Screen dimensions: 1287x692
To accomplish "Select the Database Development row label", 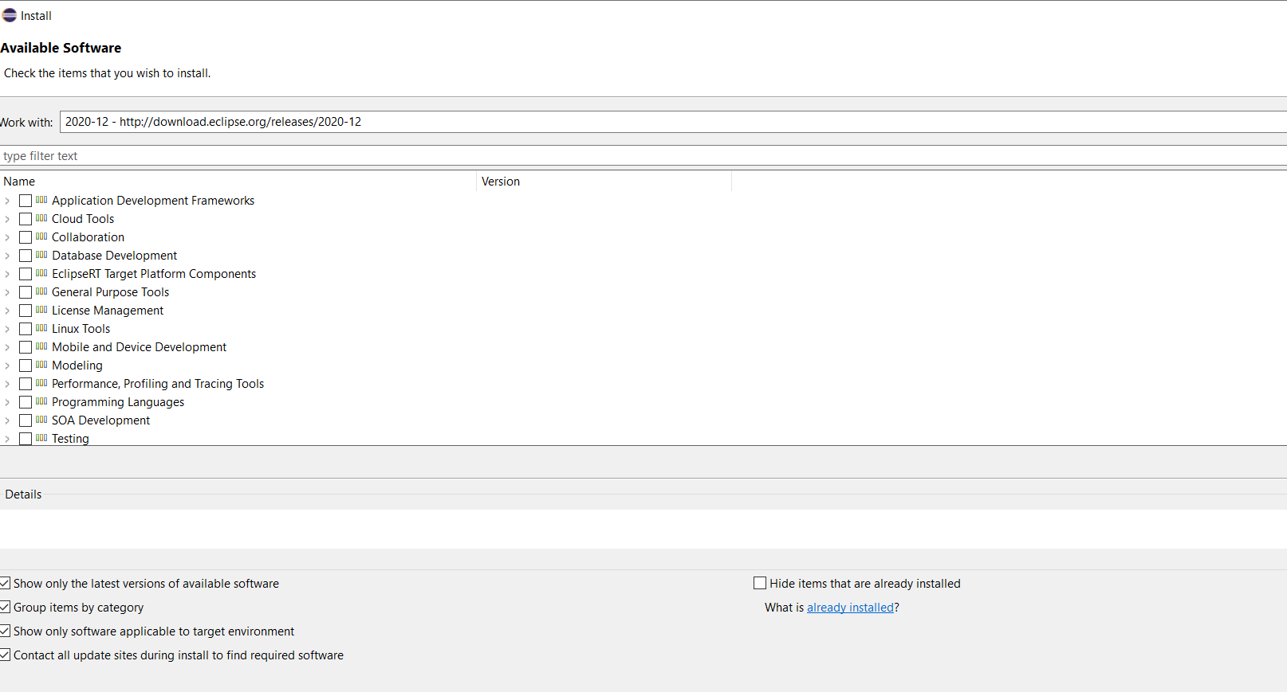I will [x=114, y=256].
